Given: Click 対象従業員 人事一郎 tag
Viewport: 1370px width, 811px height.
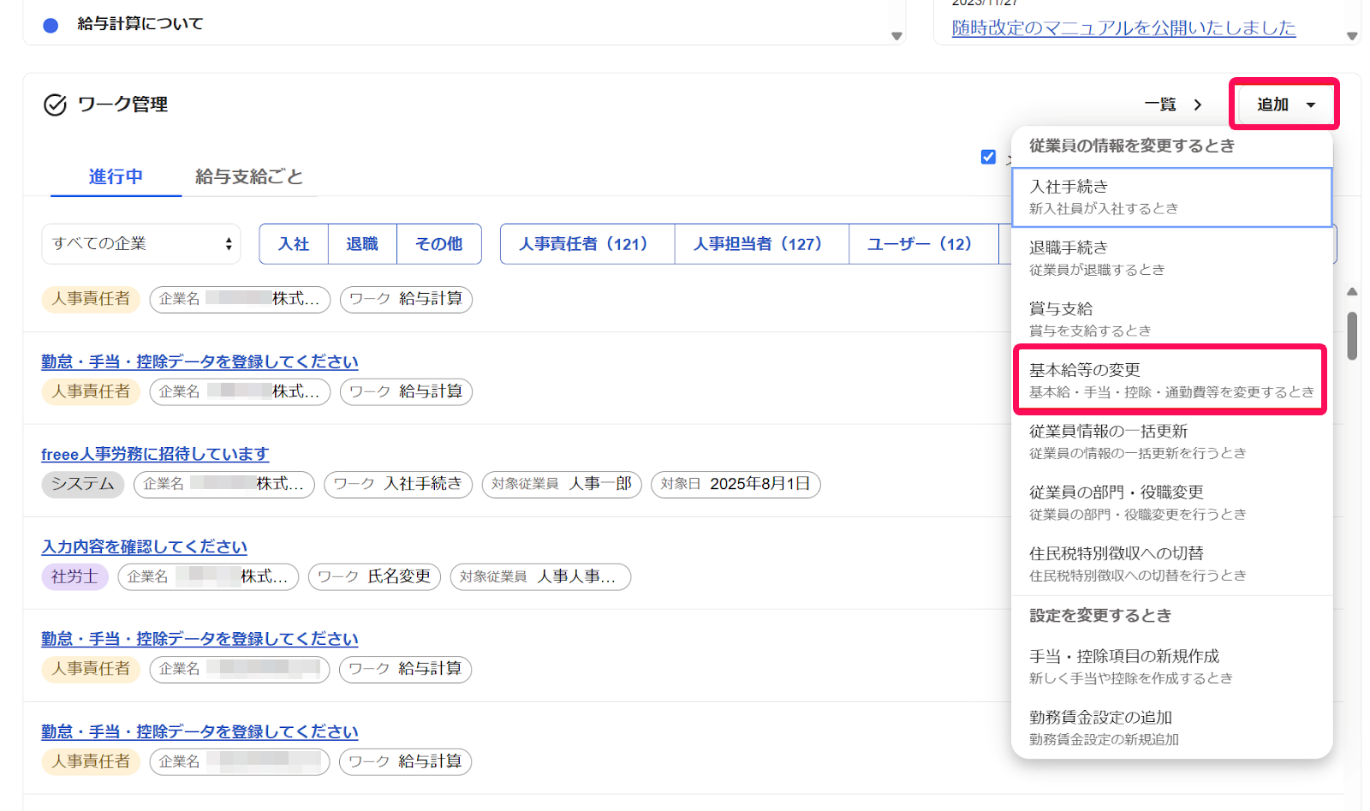Looking at the screenshot, I should 562,484.
